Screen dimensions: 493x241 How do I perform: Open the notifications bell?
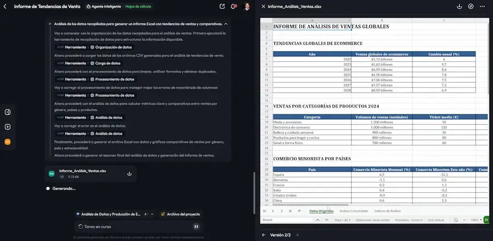click(233, 6)
